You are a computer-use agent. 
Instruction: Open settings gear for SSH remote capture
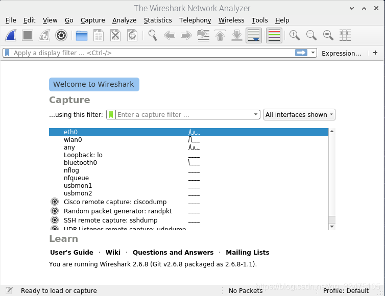pyautogui.click(x=55, y=220)
